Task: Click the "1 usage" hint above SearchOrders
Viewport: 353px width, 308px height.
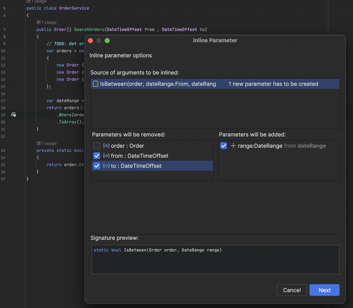Action: pyautogui.click(x=49, y=22)
